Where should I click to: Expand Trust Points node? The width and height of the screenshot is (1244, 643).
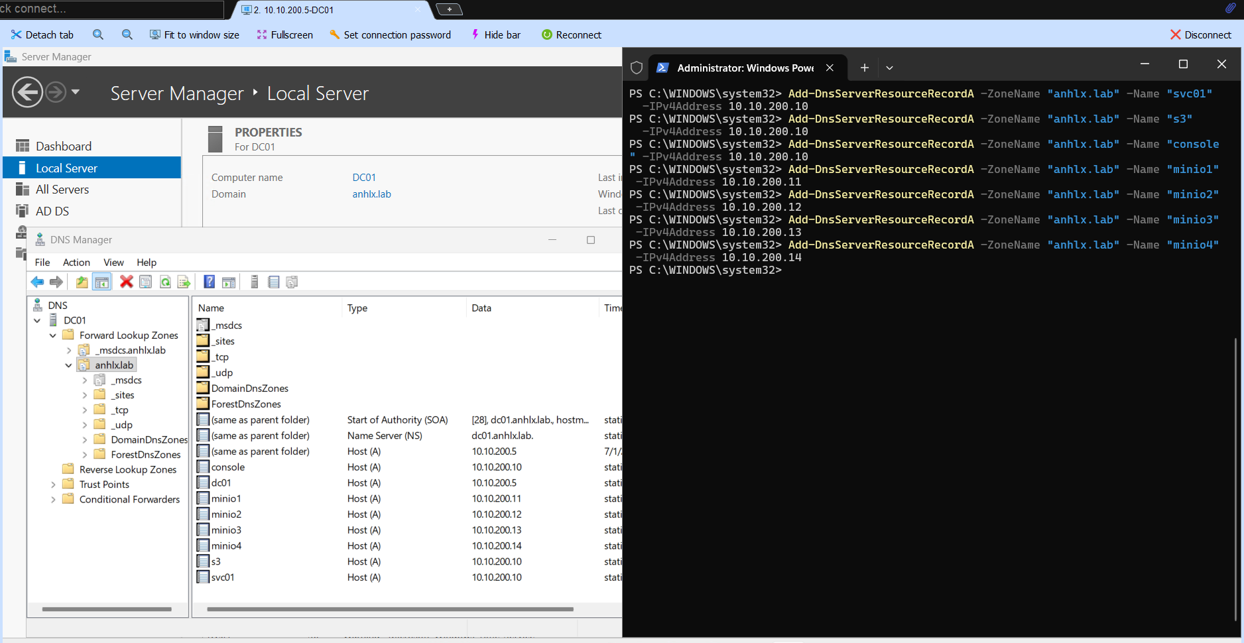pyautogui.click(x=53, y=485)
